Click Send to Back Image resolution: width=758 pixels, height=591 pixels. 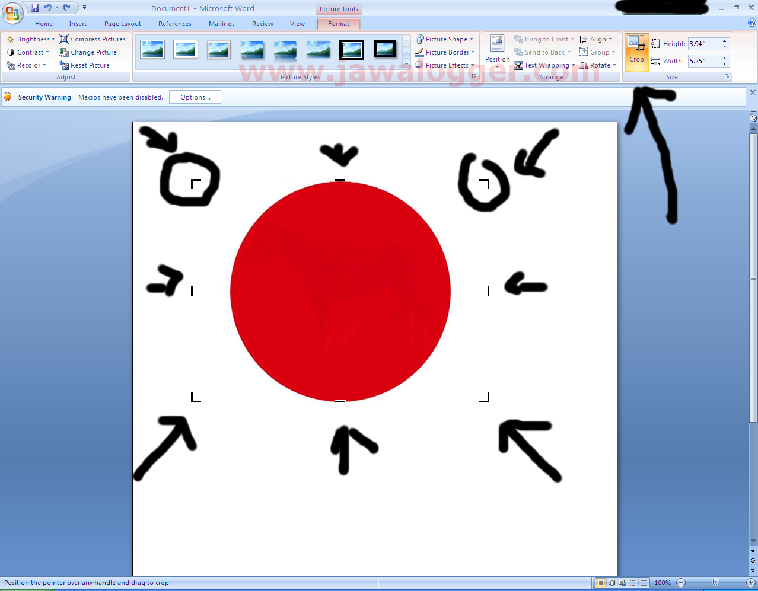point(542,52)
